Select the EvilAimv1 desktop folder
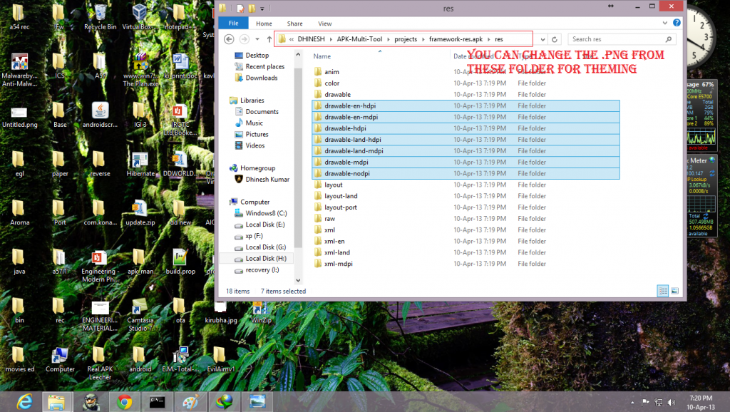The image size is (730, 412). coord(221,359)
